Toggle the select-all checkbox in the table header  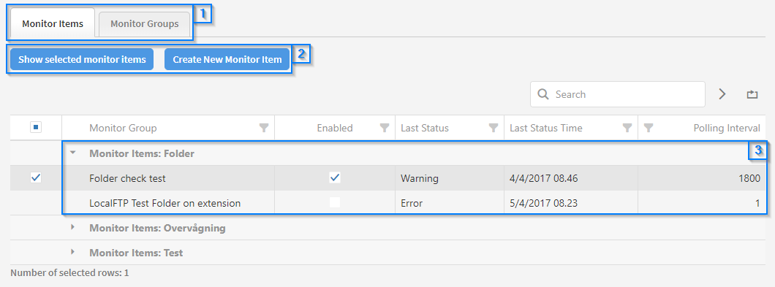point(36,128)
